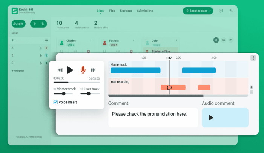Click the New group link
Viewport: 264px width, 153px height.
tap(18, 70)
